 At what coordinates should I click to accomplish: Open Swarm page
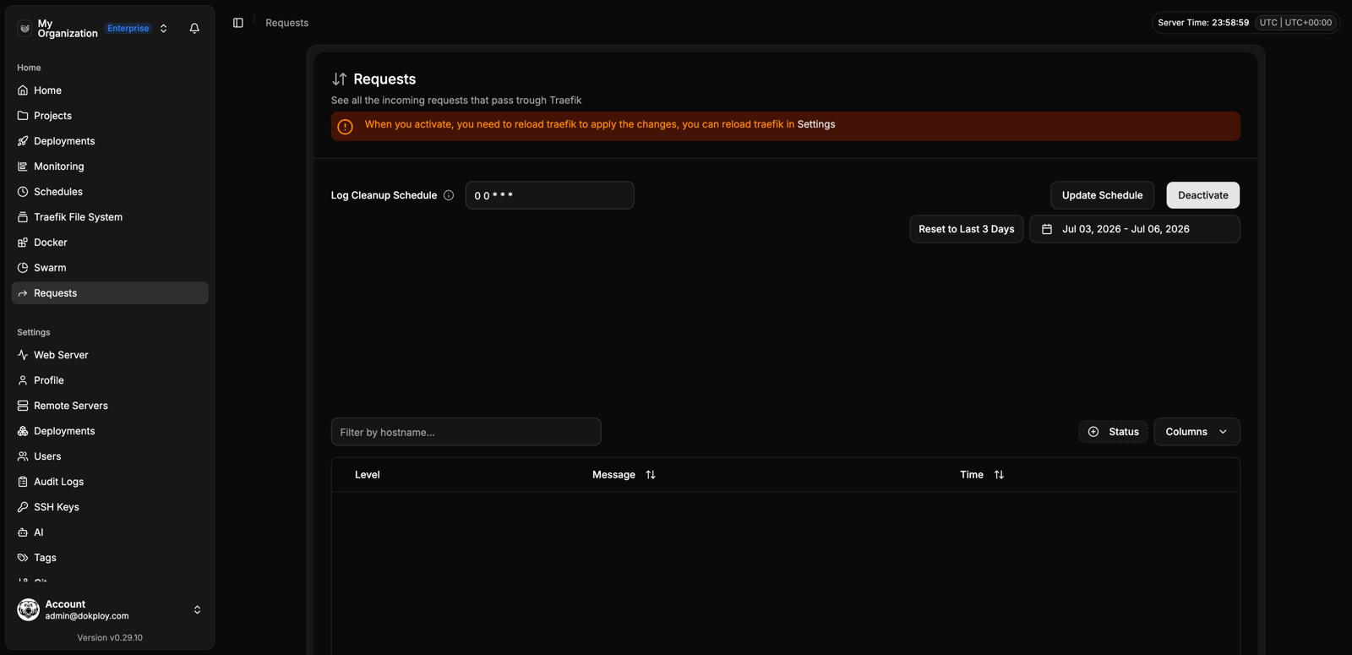coord(110,268)
